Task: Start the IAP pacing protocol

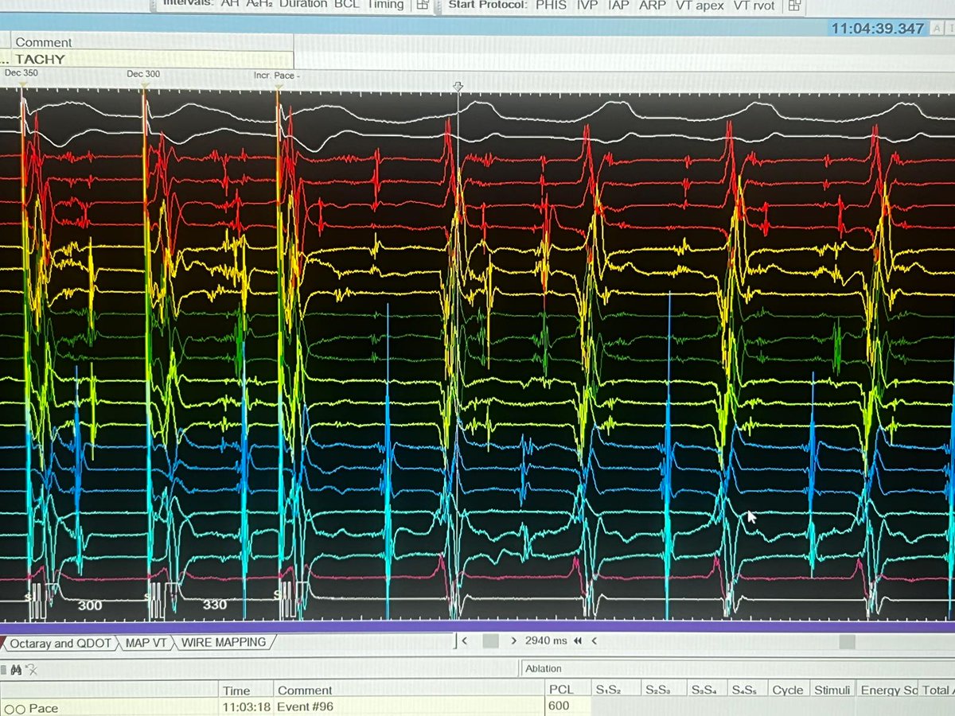Action: click(618, 5)
